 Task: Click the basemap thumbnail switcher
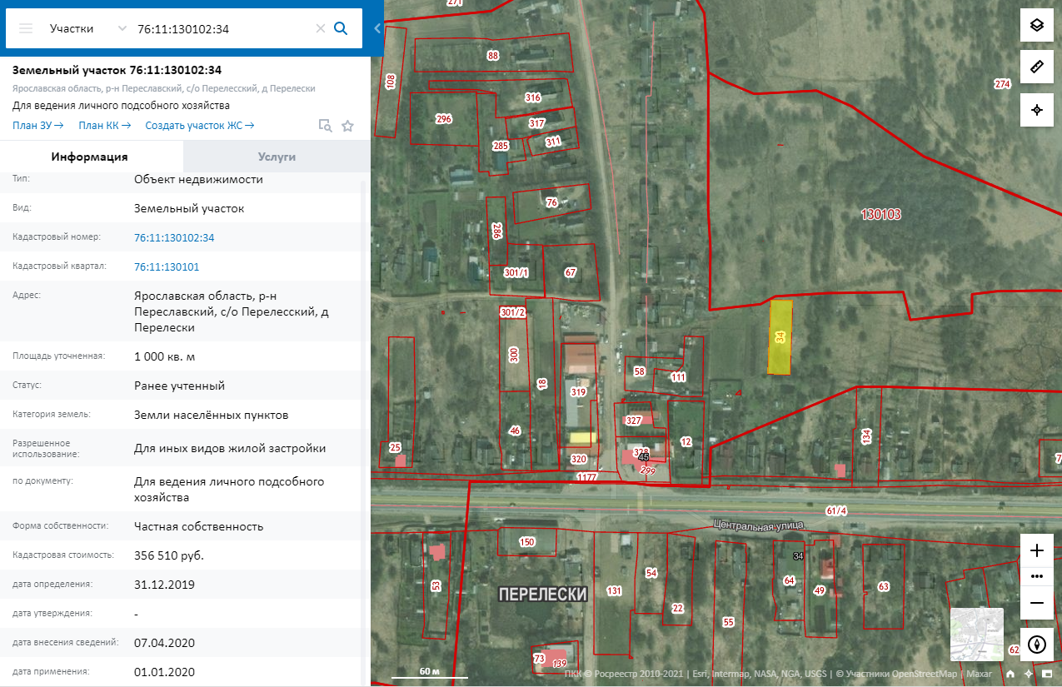tap(976, 635)
